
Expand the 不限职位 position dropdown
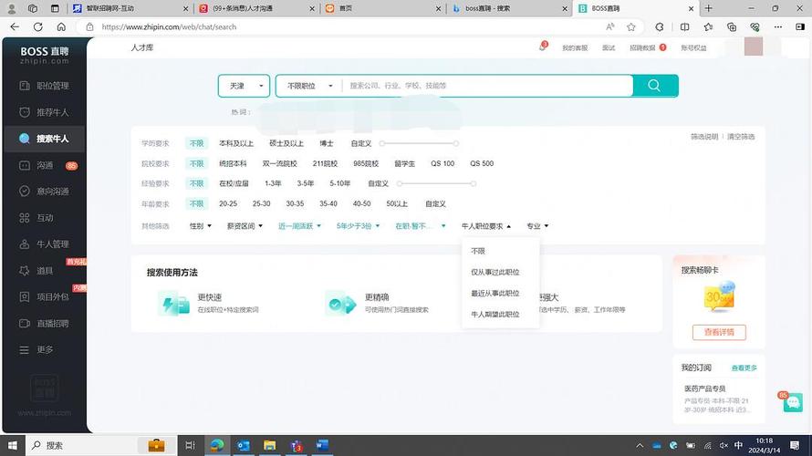pyautogui.click(x=309, y=86)
